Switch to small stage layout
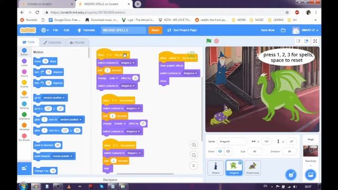 coord(298,41)
